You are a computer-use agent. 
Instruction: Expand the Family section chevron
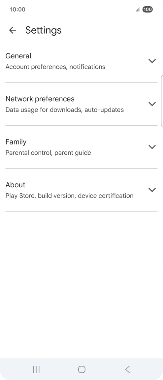(152, 146)
